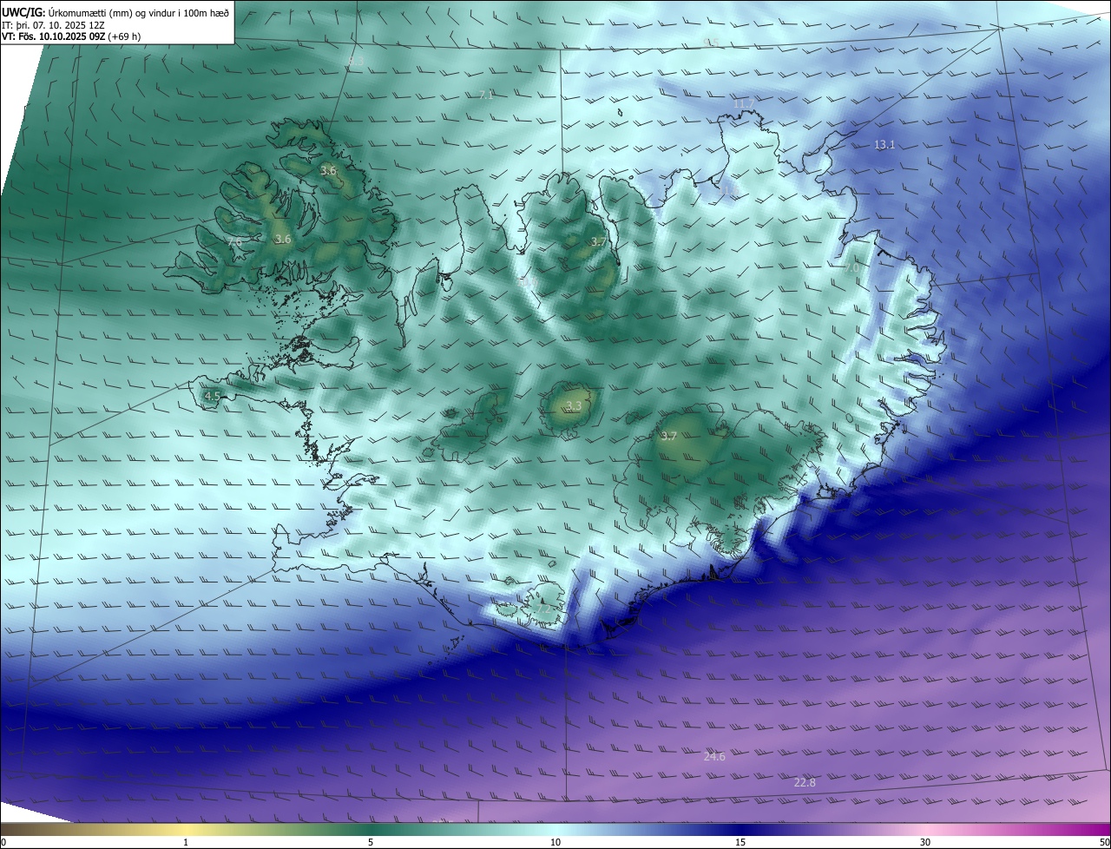Click the '0' label on the color scale
1111x849 pixels.
coord(3,842)
